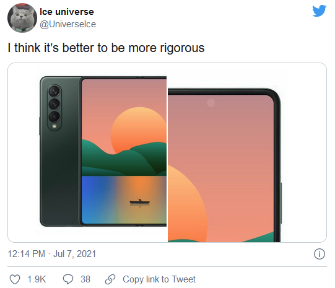
Task: Click the 38 replies count
Action: point(85,279)
